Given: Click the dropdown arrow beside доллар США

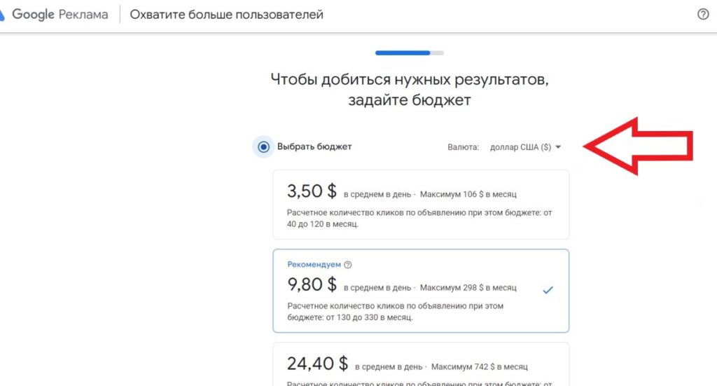Looking at the screenshot, I should point(558,147).
